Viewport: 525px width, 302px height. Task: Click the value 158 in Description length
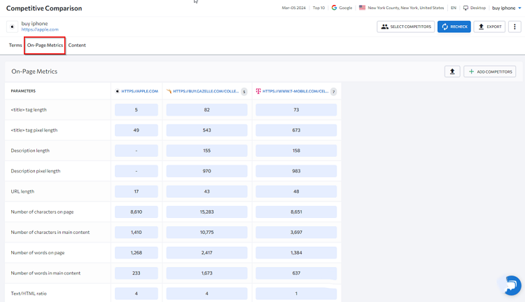(x=296, y=151)
